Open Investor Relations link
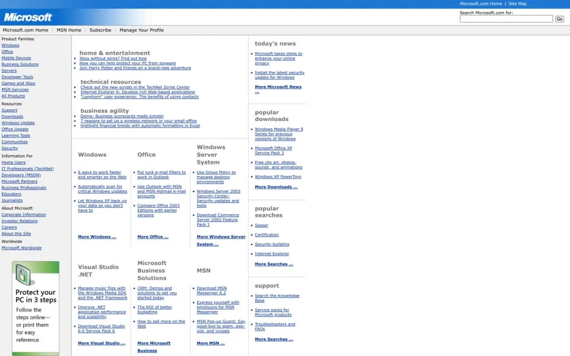 point(19,221)
